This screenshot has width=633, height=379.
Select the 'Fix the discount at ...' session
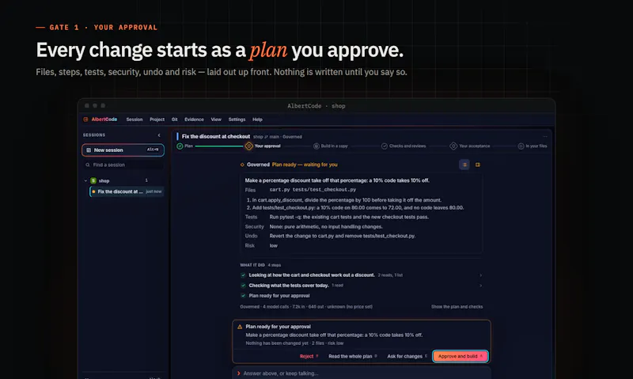[x=127, y=191]
